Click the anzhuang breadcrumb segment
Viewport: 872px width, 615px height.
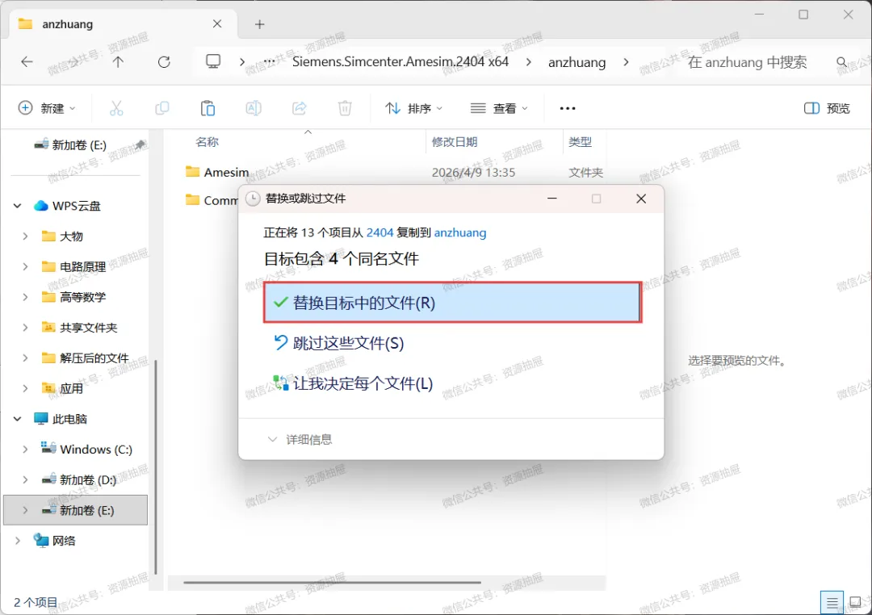click(576, 62)
